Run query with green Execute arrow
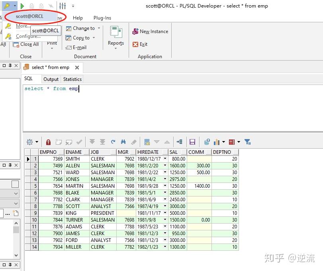The width and height of the screenshot is (323, 271). (x=22, y=6)
